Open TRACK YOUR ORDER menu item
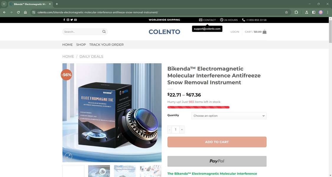332x177 pixels. 106,45
